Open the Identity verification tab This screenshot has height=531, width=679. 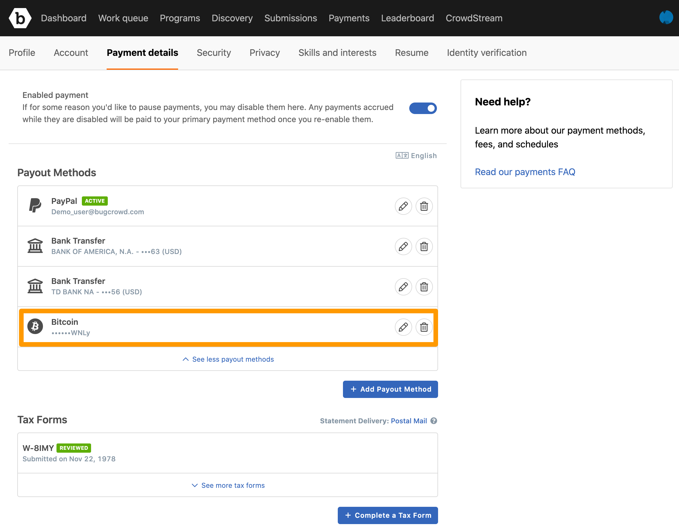[x=487, y=53]
